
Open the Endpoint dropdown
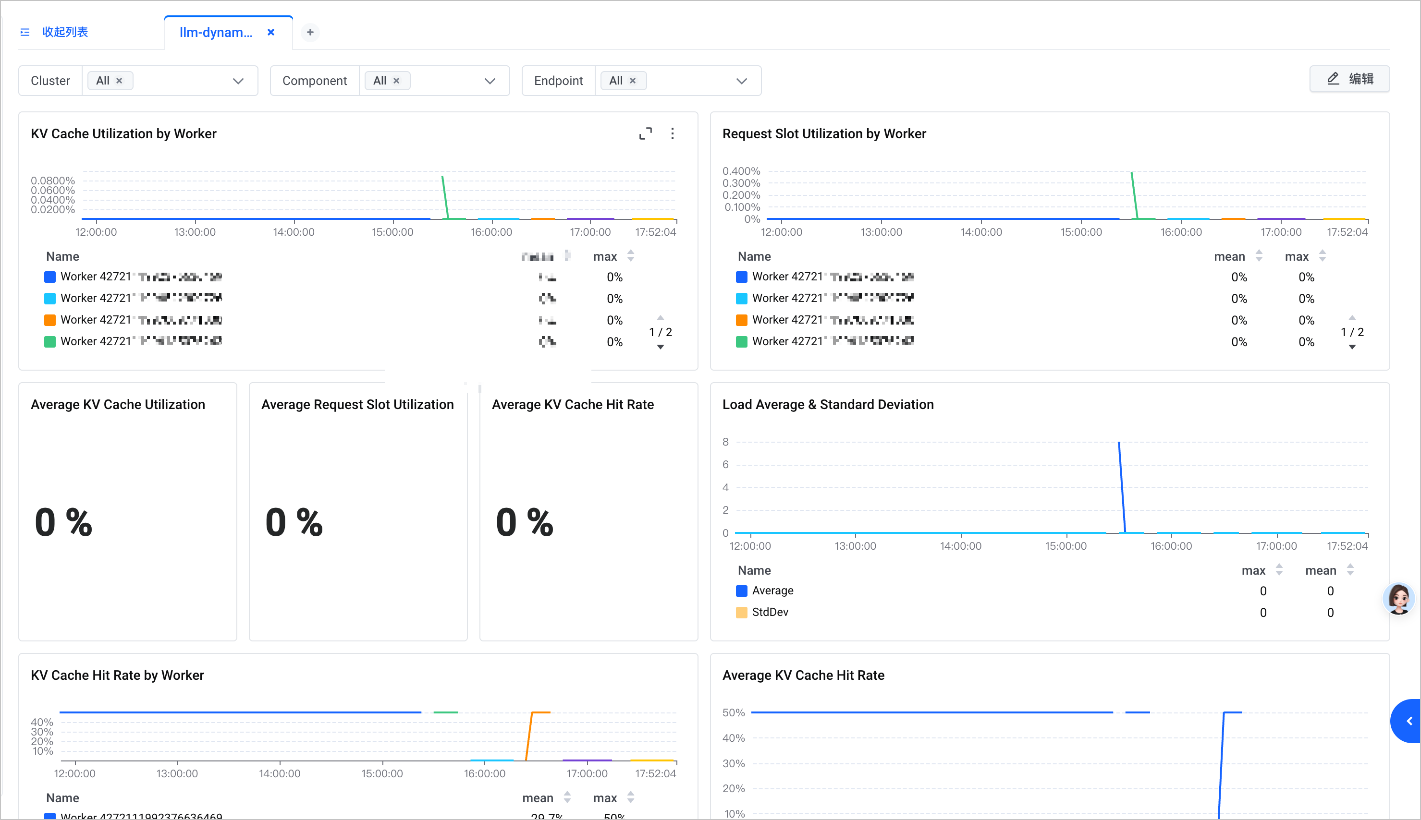[742, 81]
